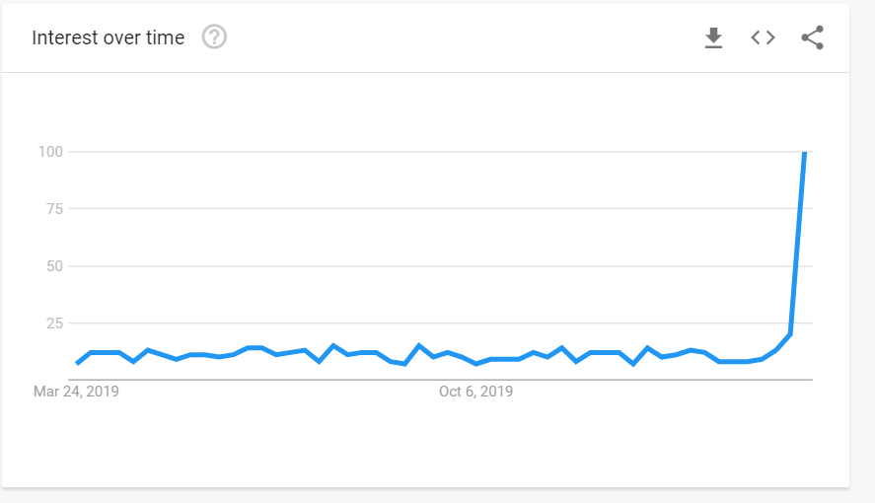Click the Mar 24, 2019 date label
Screen dimensions: 875x503
[76, 392]
